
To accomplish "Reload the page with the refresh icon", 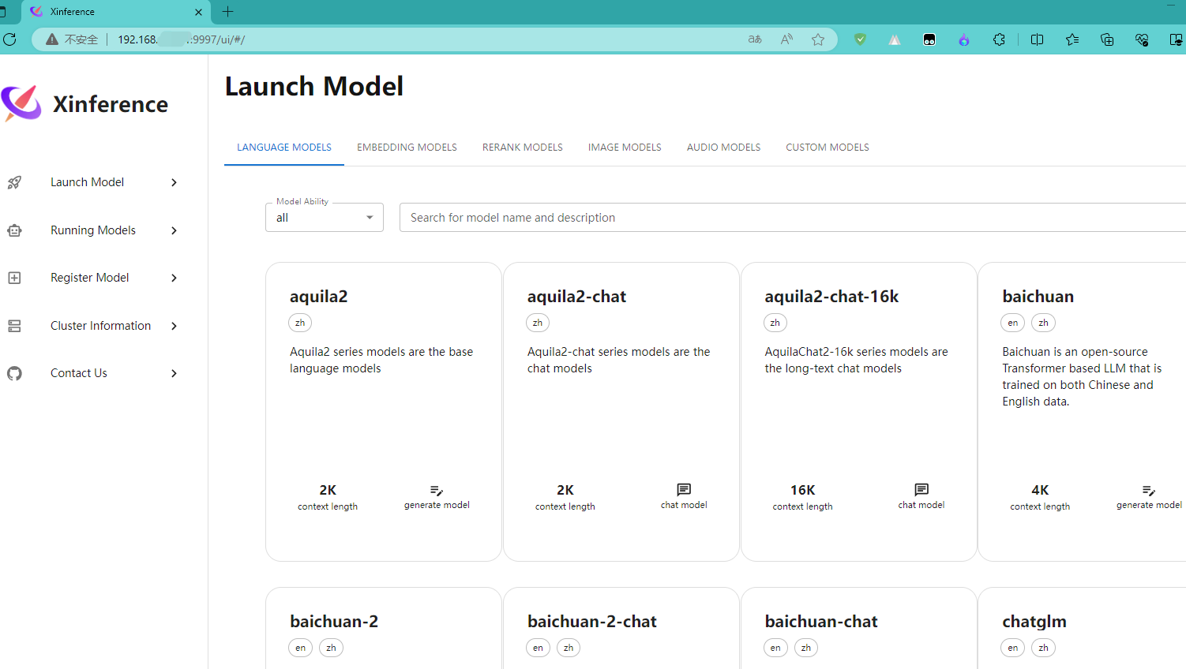I will click(9, 39).
